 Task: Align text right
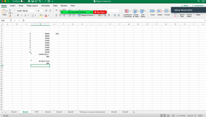(x=64, y=15)
